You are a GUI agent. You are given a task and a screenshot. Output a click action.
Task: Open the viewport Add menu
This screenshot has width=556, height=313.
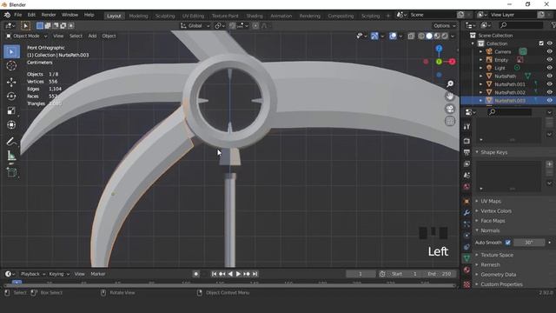(92, 36)
